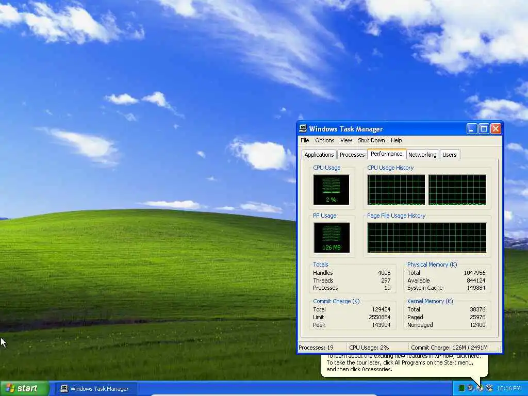Image resolution: width=528 pixels, height=396 pixels.
Task: Maximize the Windows Task Manager window
Action: (x=484, y=128)
